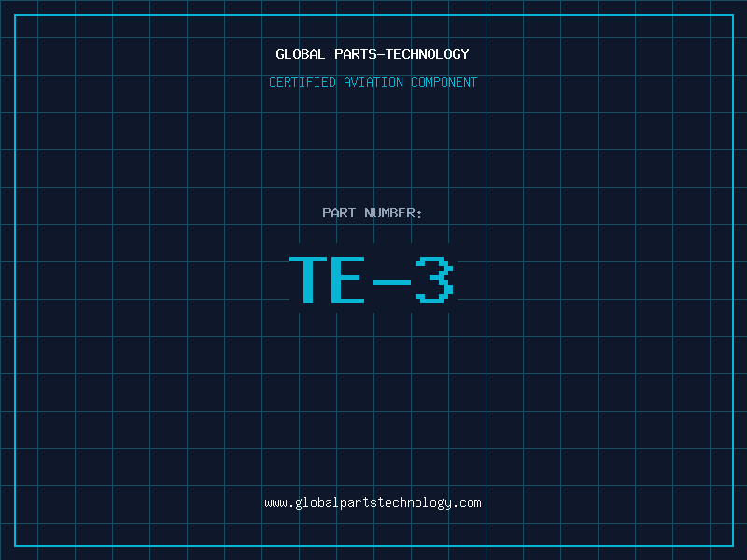Click the GLOBAL PARTS-TECHNOLOGY heading
Image resolution: width=747 pixels, height=560 pixels.
tap(373, 54)
